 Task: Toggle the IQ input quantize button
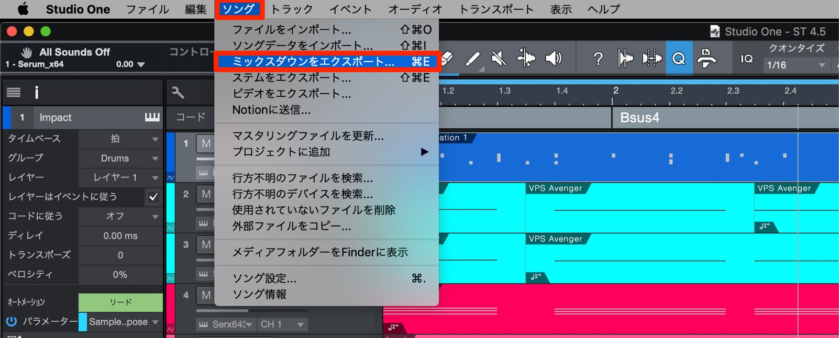pos(747,59)
